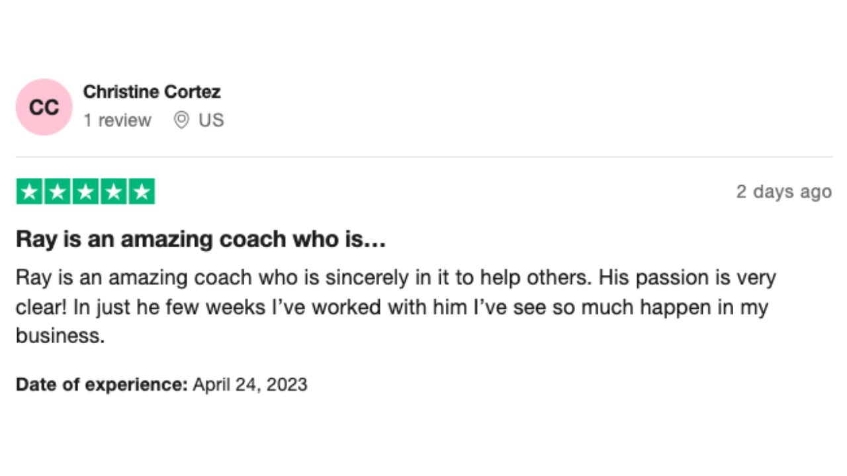Screen dimensions: 847x476
Task: Open Christine Cortez's reviewer profile name
Action: pyautogui.click(x=152, y=92)
